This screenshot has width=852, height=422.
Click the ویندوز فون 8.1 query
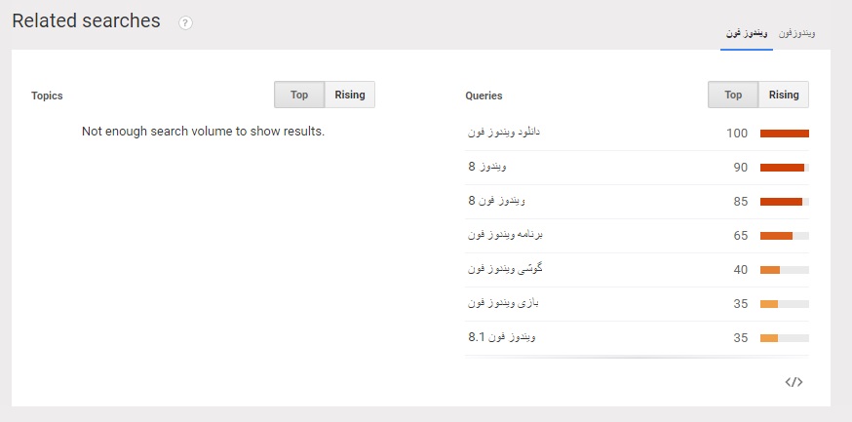click(x=501, y=337)
